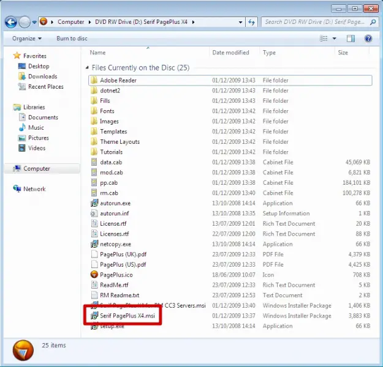Screen dimensions: 383x367
Task: Open Help with the question mark icon
Action: (x=368, y=39)
